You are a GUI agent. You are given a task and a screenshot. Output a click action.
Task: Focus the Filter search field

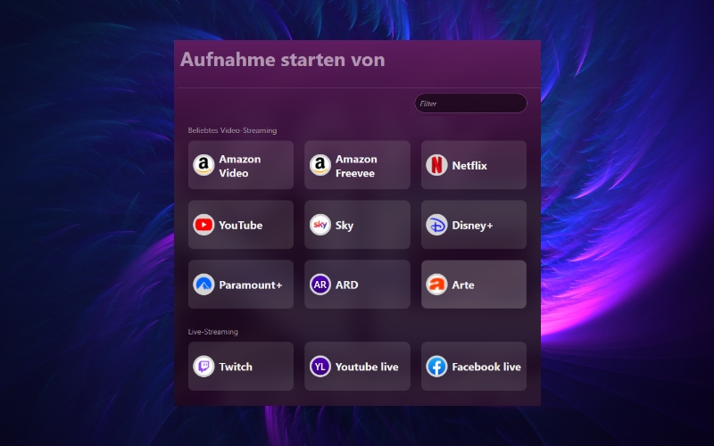(x=471, y=103)
